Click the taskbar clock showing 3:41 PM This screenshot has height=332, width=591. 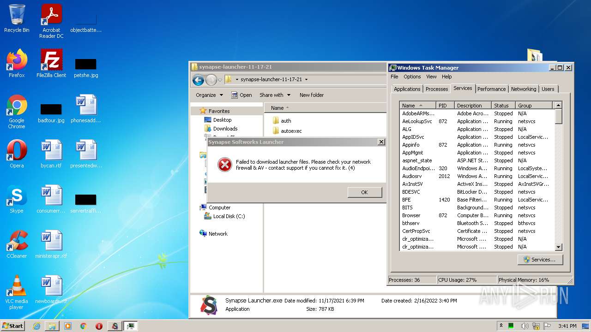567,326
